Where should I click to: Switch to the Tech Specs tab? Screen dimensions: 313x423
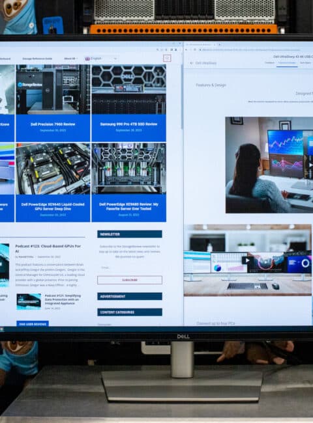(x=305, y=63)
